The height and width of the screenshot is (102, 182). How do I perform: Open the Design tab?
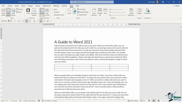30,6
